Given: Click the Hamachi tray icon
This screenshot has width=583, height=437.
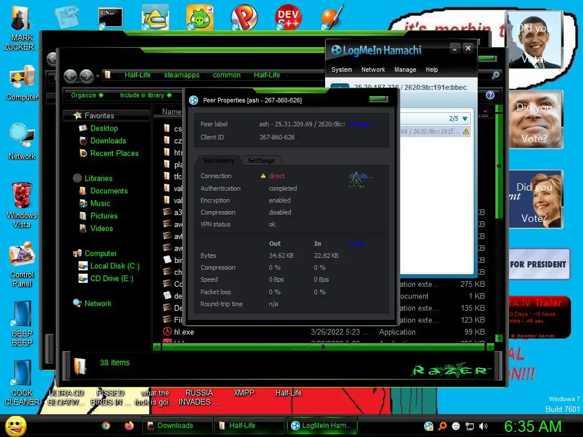Looking at the screenshot, I should [x=429, y=426].
